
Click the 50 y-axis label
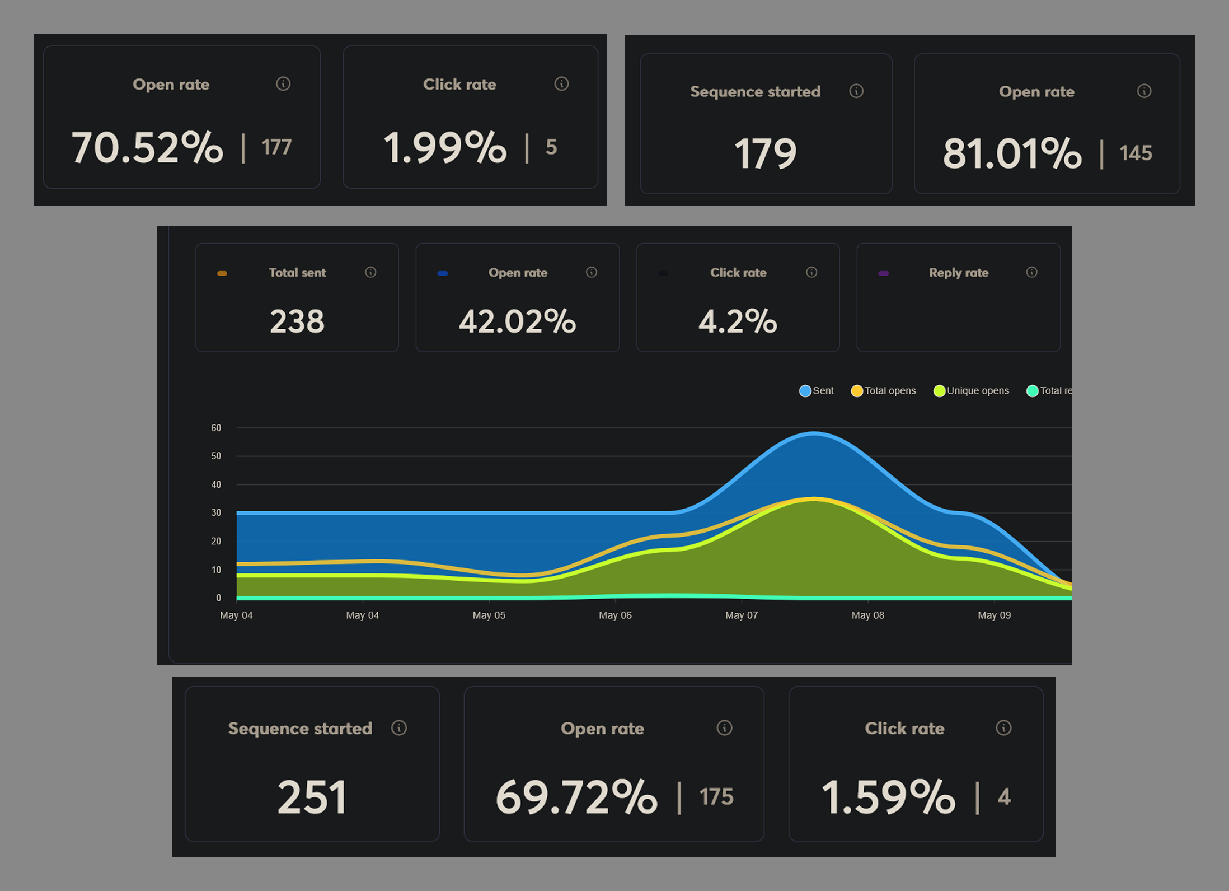pyautogui.click(x=216, y=456)
